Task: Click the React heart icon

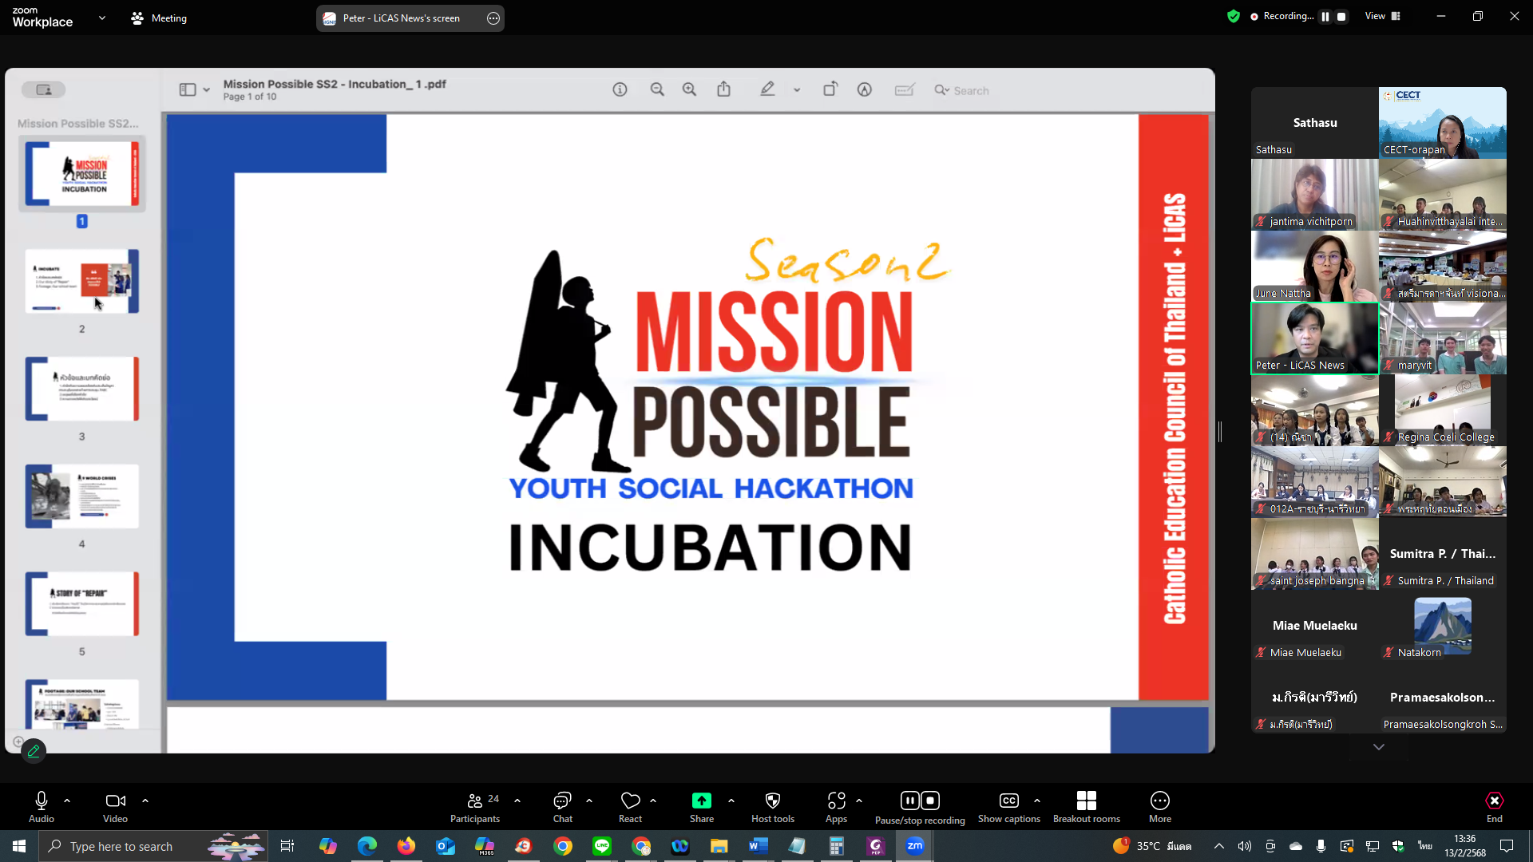Action: pos(630,801)
